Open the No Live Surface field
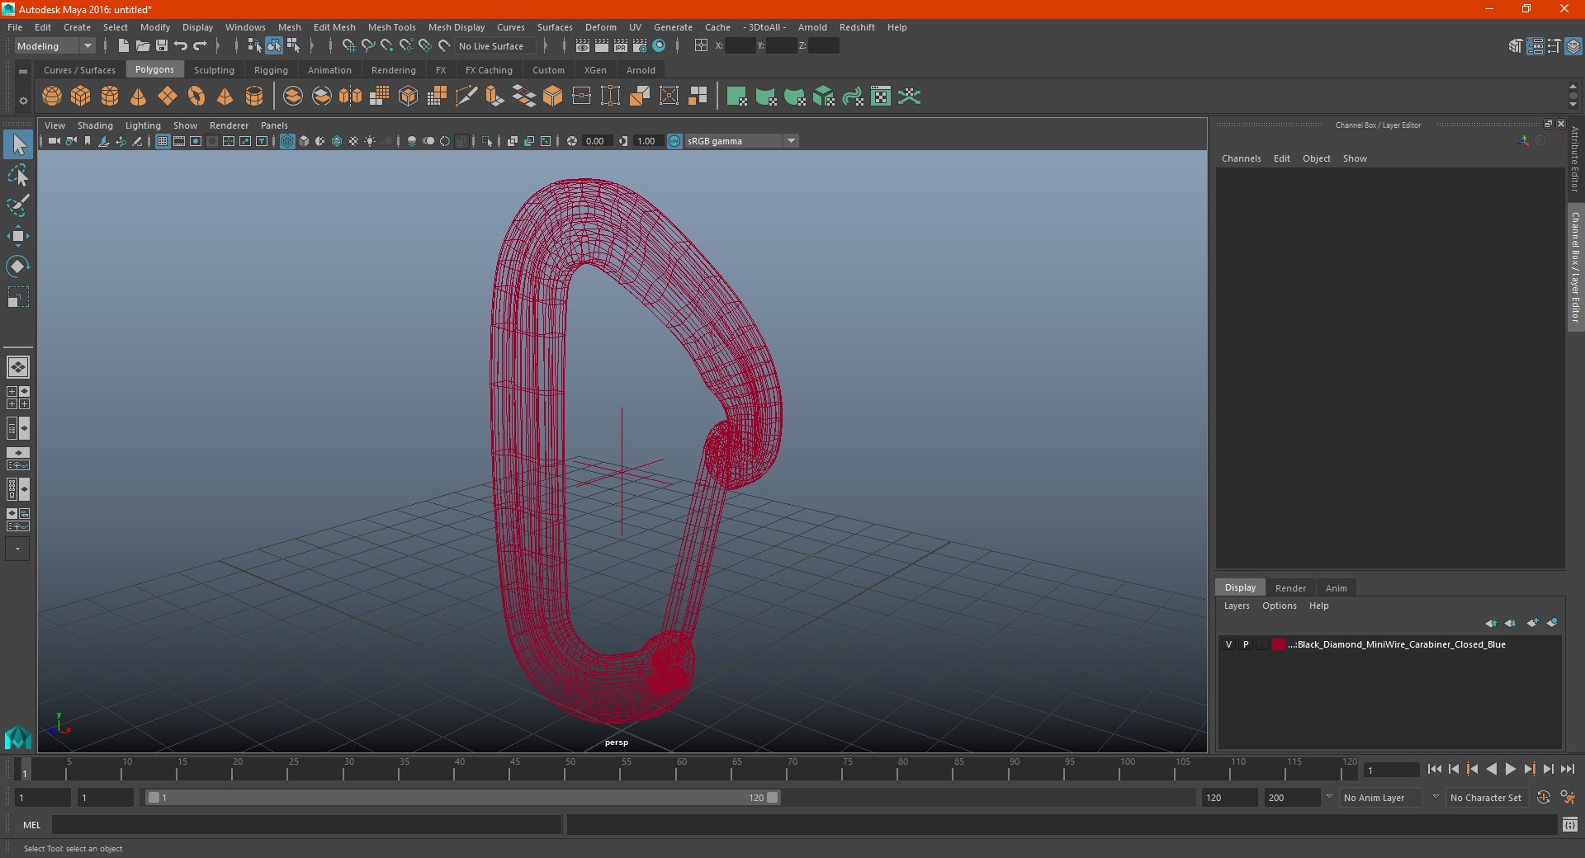The height and width of the screenshot is (858, 1585). (495, 46)
